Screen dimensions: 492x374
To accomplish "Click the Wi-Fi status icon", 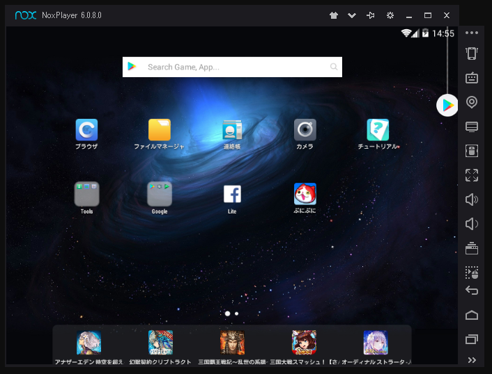I will click(406, 33).
